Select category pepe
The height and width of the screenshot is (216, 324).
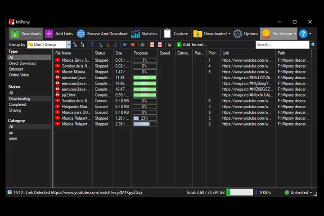[13, 139]
